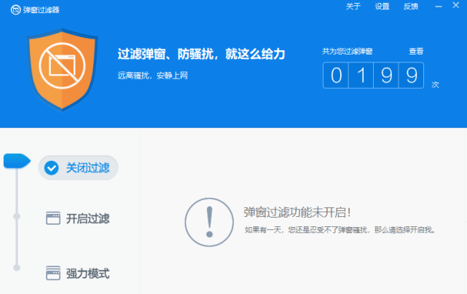467x294 pixels.
Task: Switch to 强力模式 option
Action: pos(78,273)
